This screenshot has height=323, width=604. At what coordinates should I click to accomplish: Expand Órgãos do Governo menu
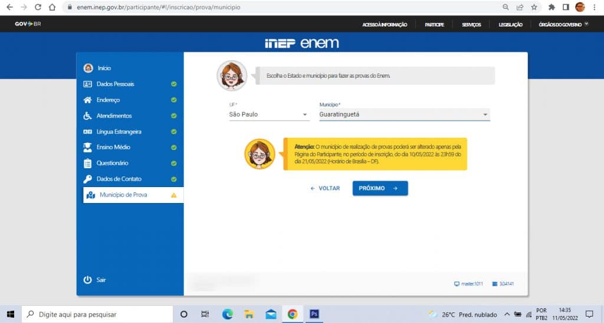[x=563, y=24]
